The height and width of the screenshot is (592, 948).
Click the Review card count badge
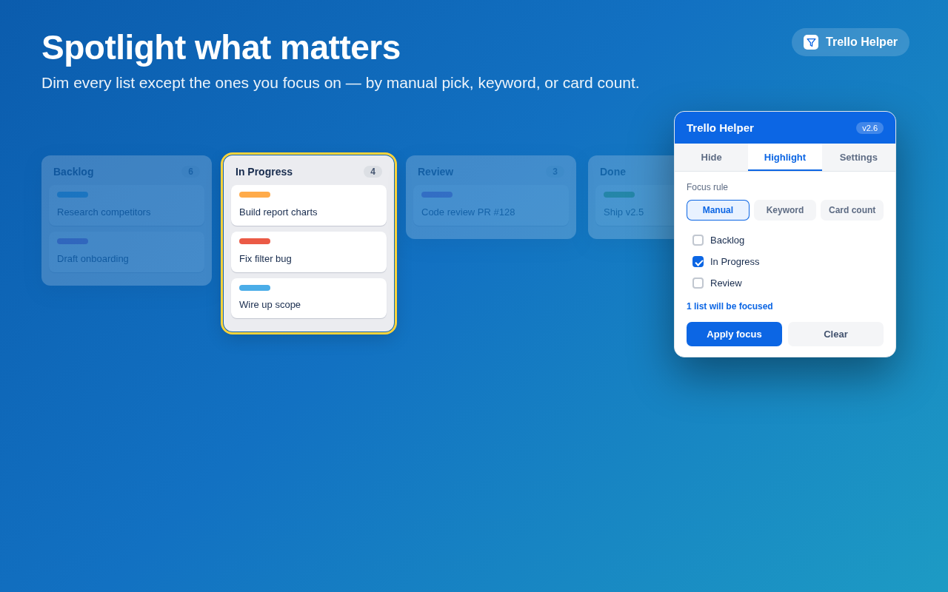(555, 172)
